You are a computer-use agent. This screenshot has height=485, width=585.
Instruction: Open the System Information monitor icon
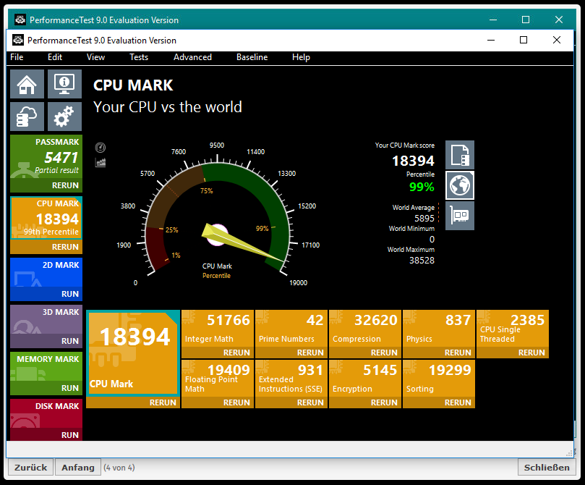pos(64,84)
